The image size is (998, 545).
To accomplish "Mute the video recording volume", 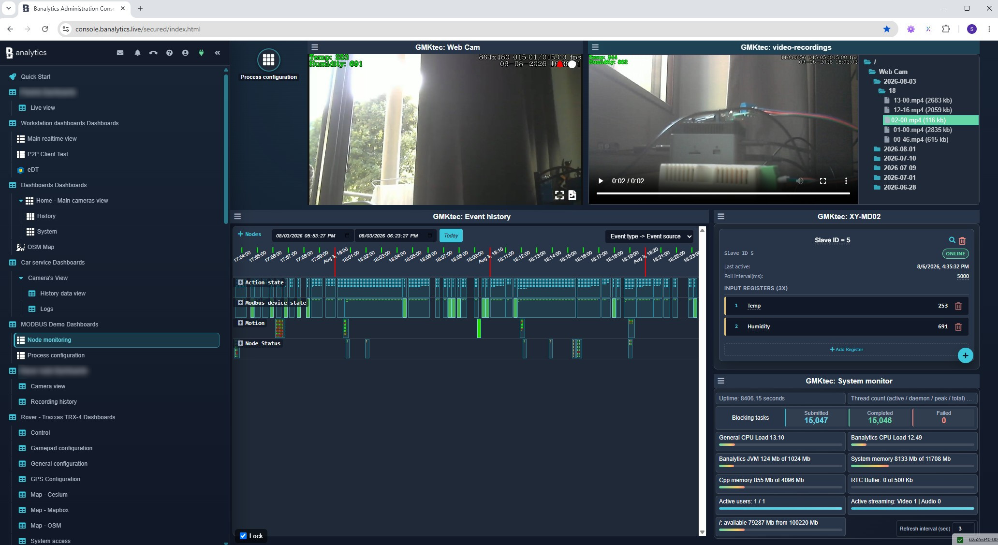I will coord(800,181).
